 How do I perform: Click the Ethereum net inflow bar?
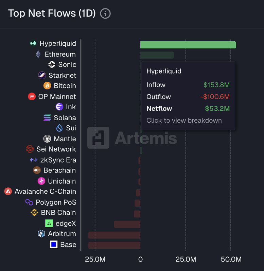pos(157,55)
